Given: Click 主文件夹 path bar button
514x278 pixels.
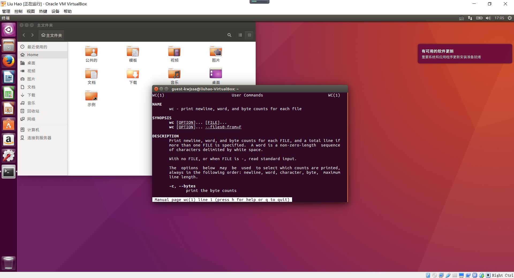Looking at the screenshot, I should click(x=52, y=35).
